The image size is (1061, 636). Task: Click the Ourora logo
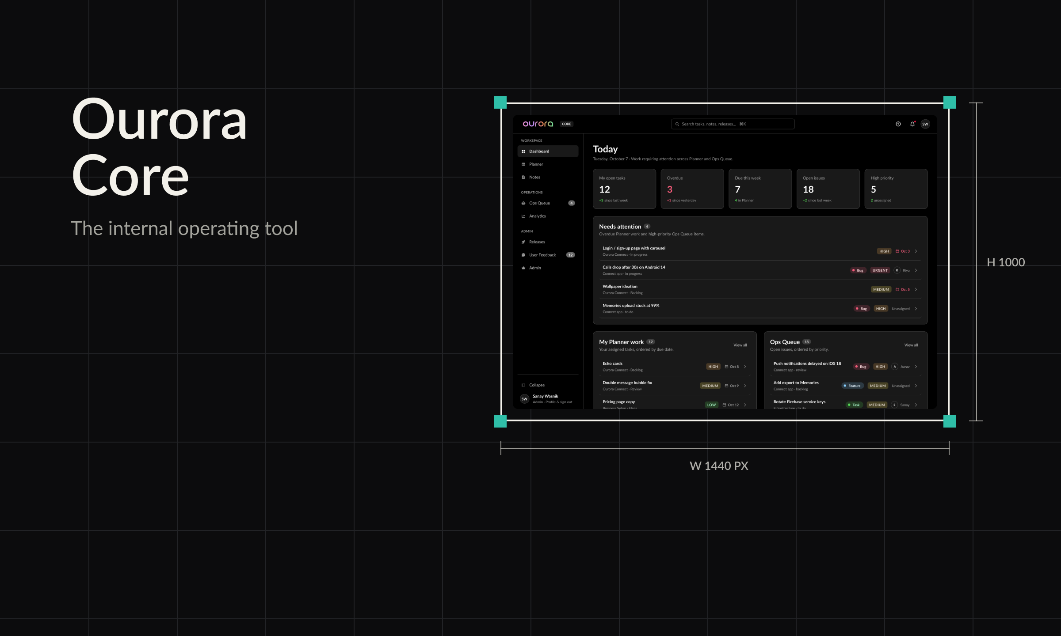point(538,124)
